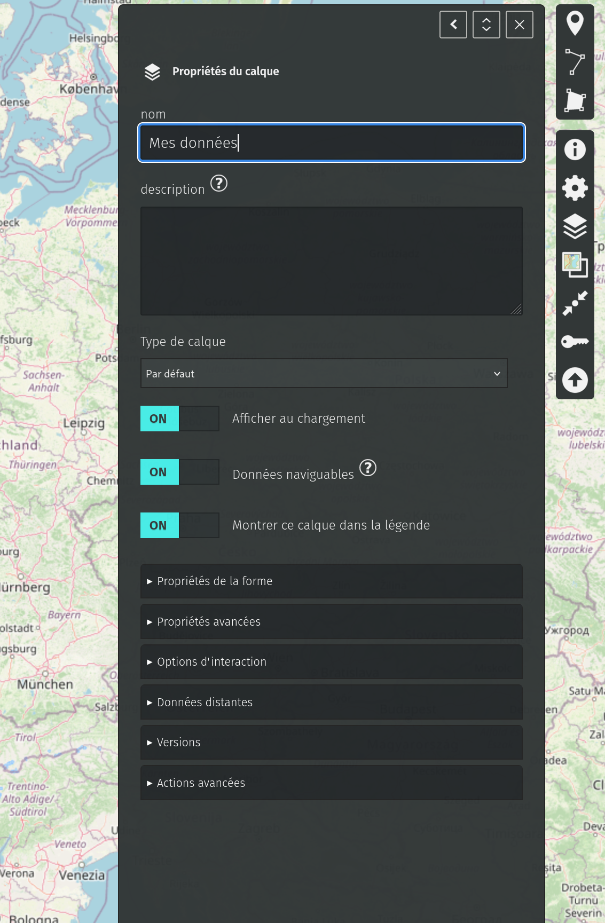Viewport: 605px width, 923px height.
Task: Click the description help question mark
Action: tap(219, 184)
